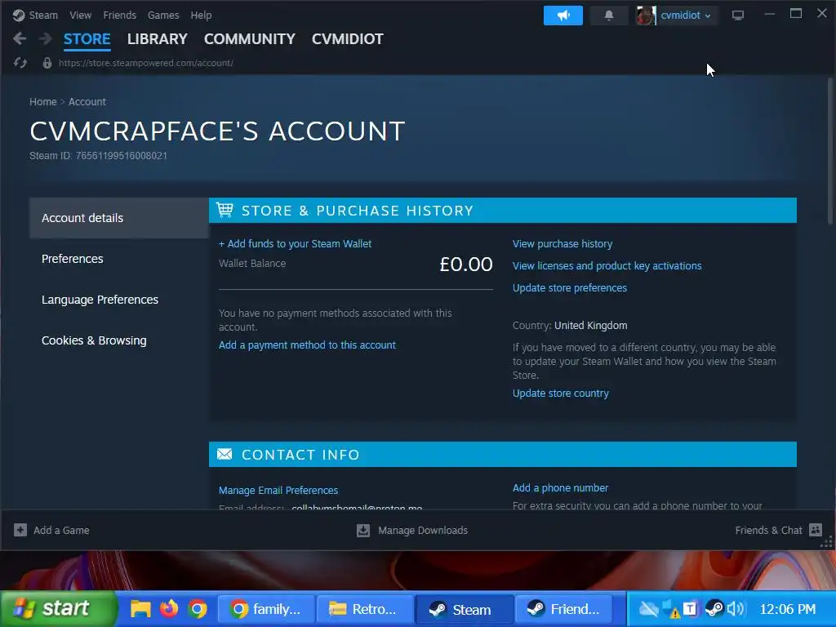Click Add a payment method to this account
836x627 pixels.
coord(307,345)
